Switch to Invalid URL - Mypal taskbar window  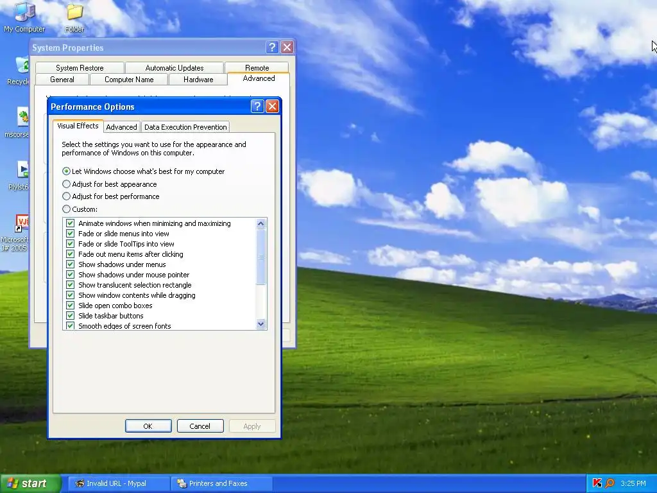119,483
